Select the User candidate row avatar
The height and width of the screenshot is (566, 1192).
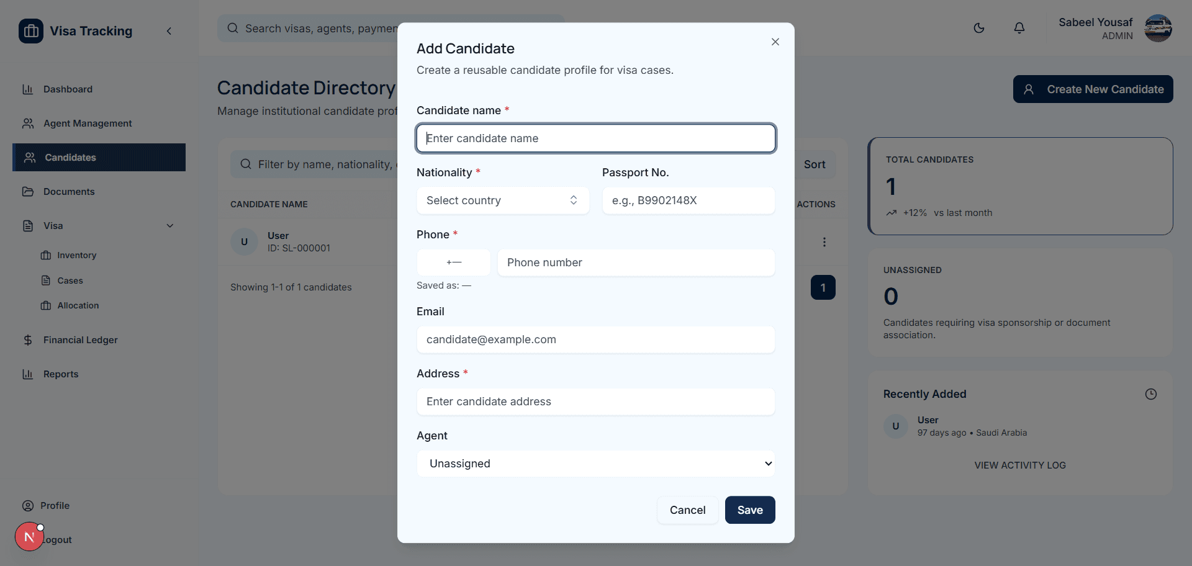pyautogui.click(x=244, y=242)
